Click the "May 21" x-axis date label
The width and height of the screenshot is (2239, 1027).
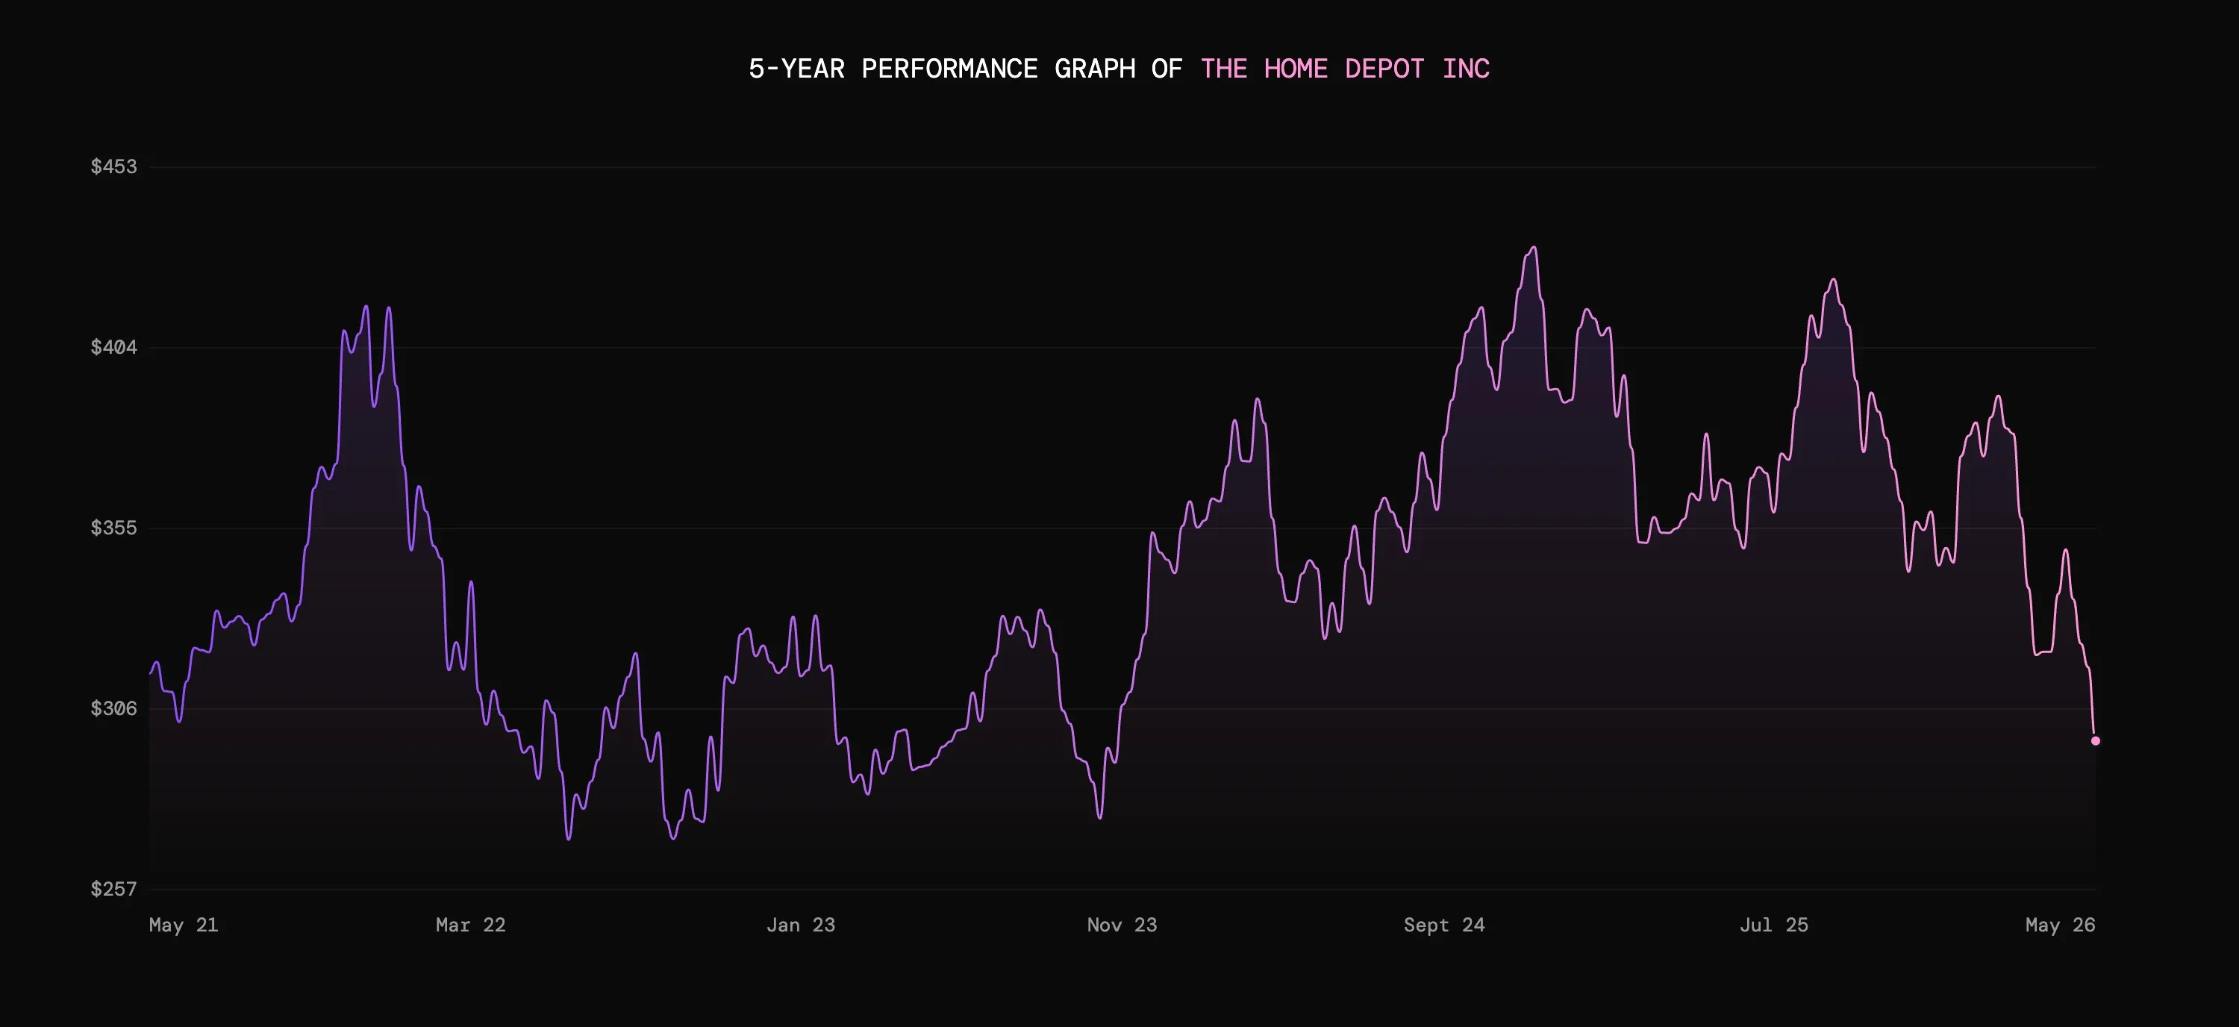pyautogui.click(x=184, y=925)
